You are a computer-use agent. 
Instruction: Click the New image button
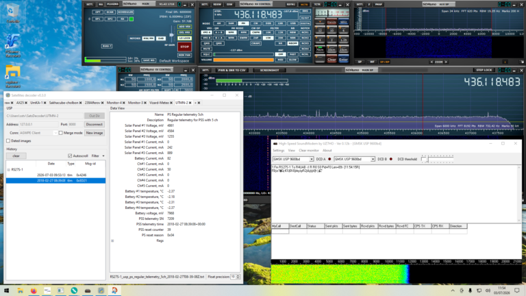(x=95, y=133)
